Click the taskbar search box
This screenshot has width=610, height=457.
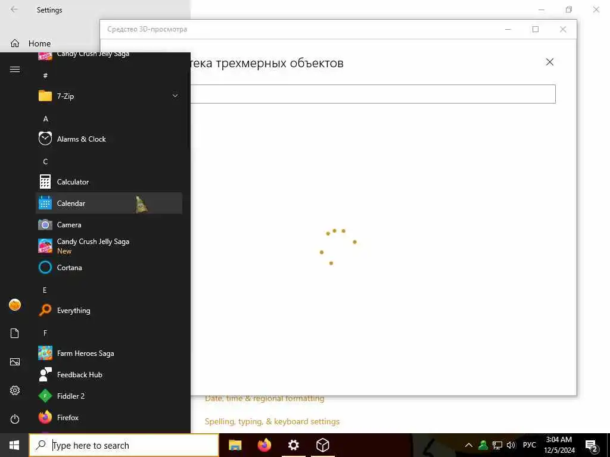(x=124, y=445)
